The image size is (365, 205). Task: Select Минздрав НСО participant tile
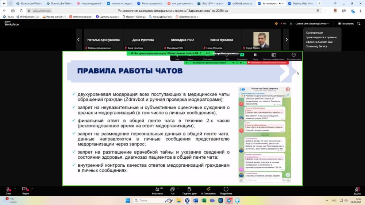(x=182, y=39)
